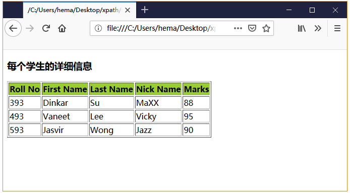This screenshot has width=350, height=193.
Task: Click the forward navigation arrow
Action: [30, 28]
